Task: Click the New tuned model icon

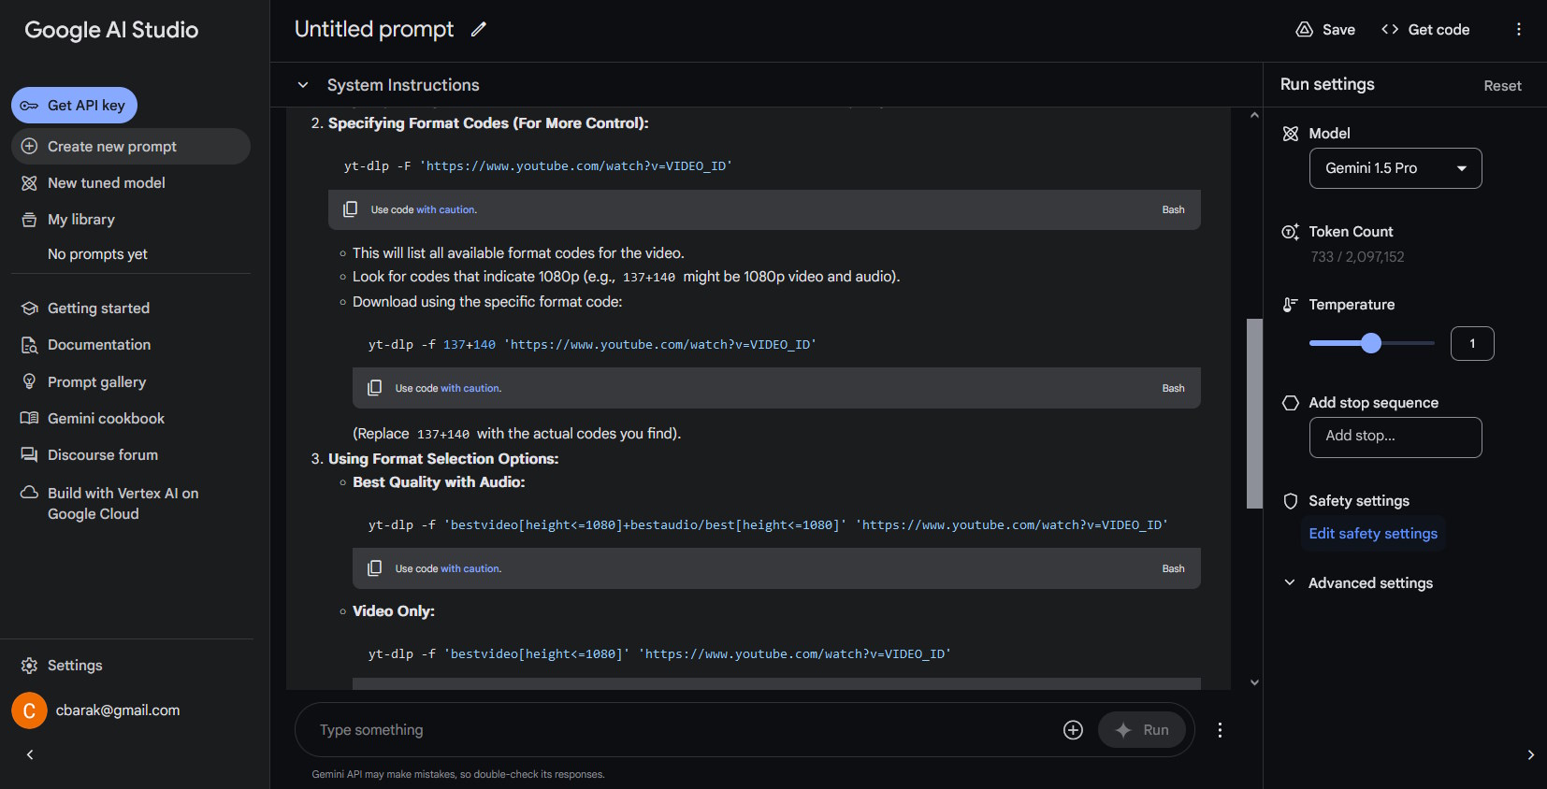Action: click(29, 183)
